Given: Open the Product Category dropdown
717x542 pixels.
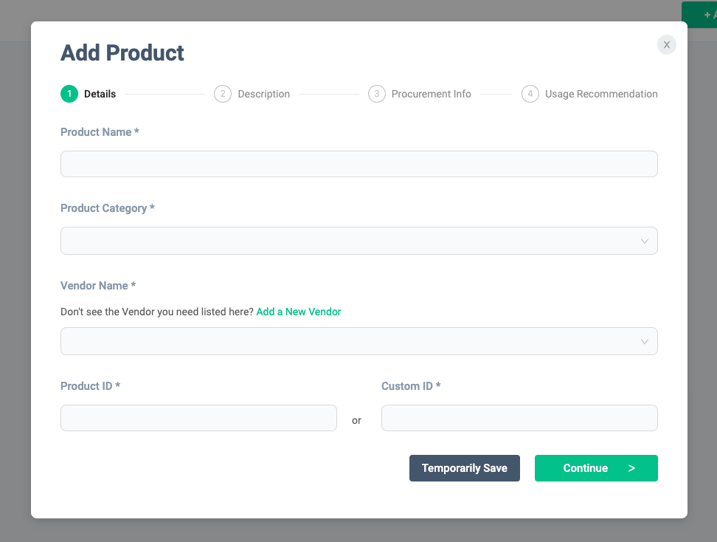Looking at the screenshot, I should [x=359, y=241].
